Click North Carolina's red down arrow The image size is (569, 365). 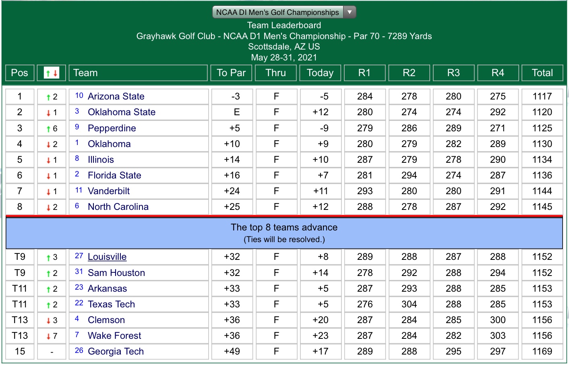click(x=48, y=207)
